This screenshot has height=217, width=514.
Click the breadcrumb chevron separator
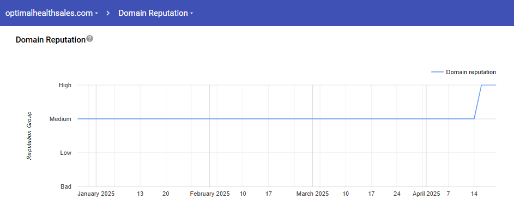[x=108, y=13]
